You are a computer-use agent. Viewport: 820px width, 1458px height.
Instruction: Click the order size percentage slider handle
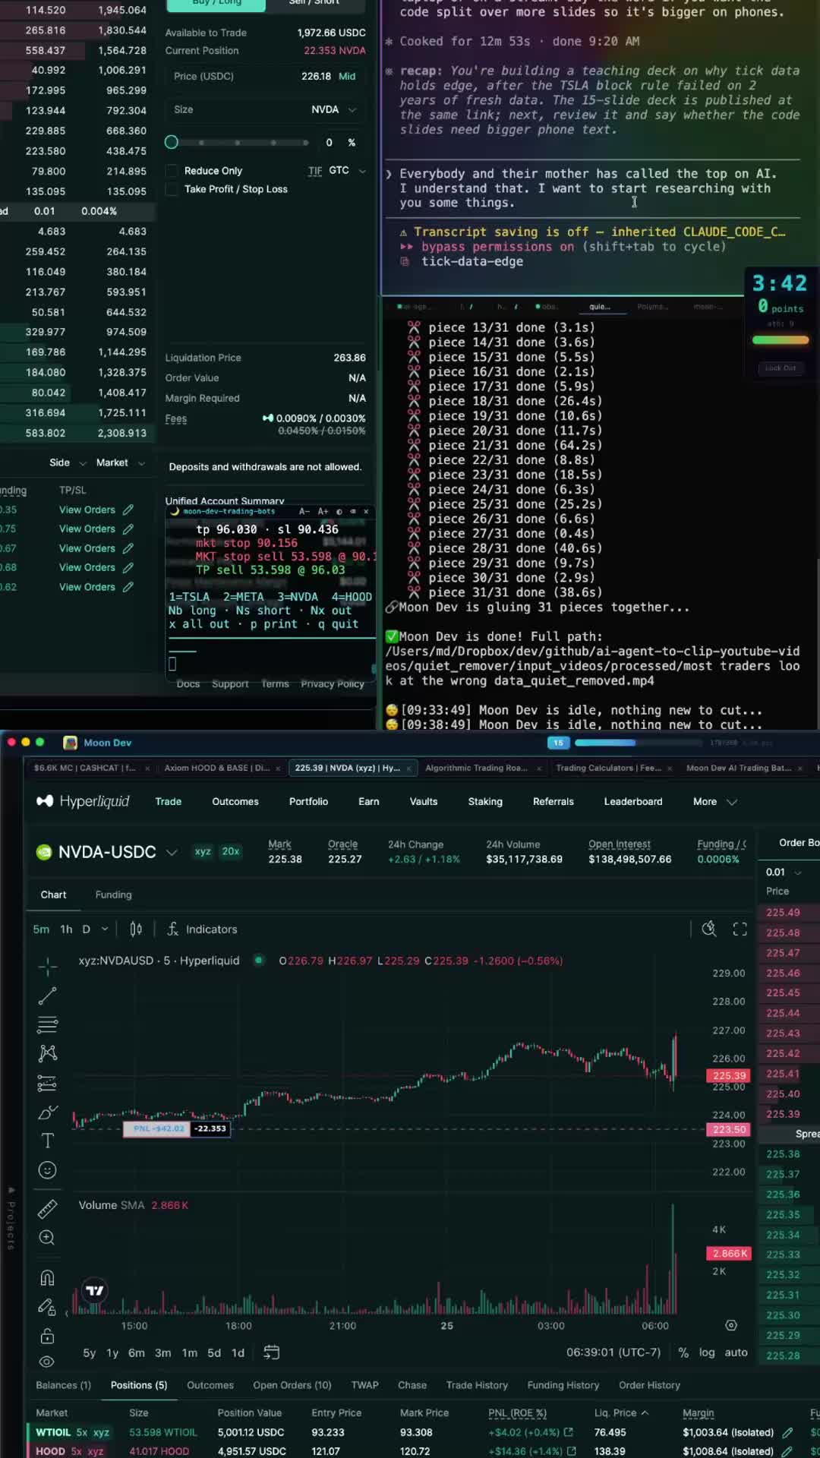172,142
